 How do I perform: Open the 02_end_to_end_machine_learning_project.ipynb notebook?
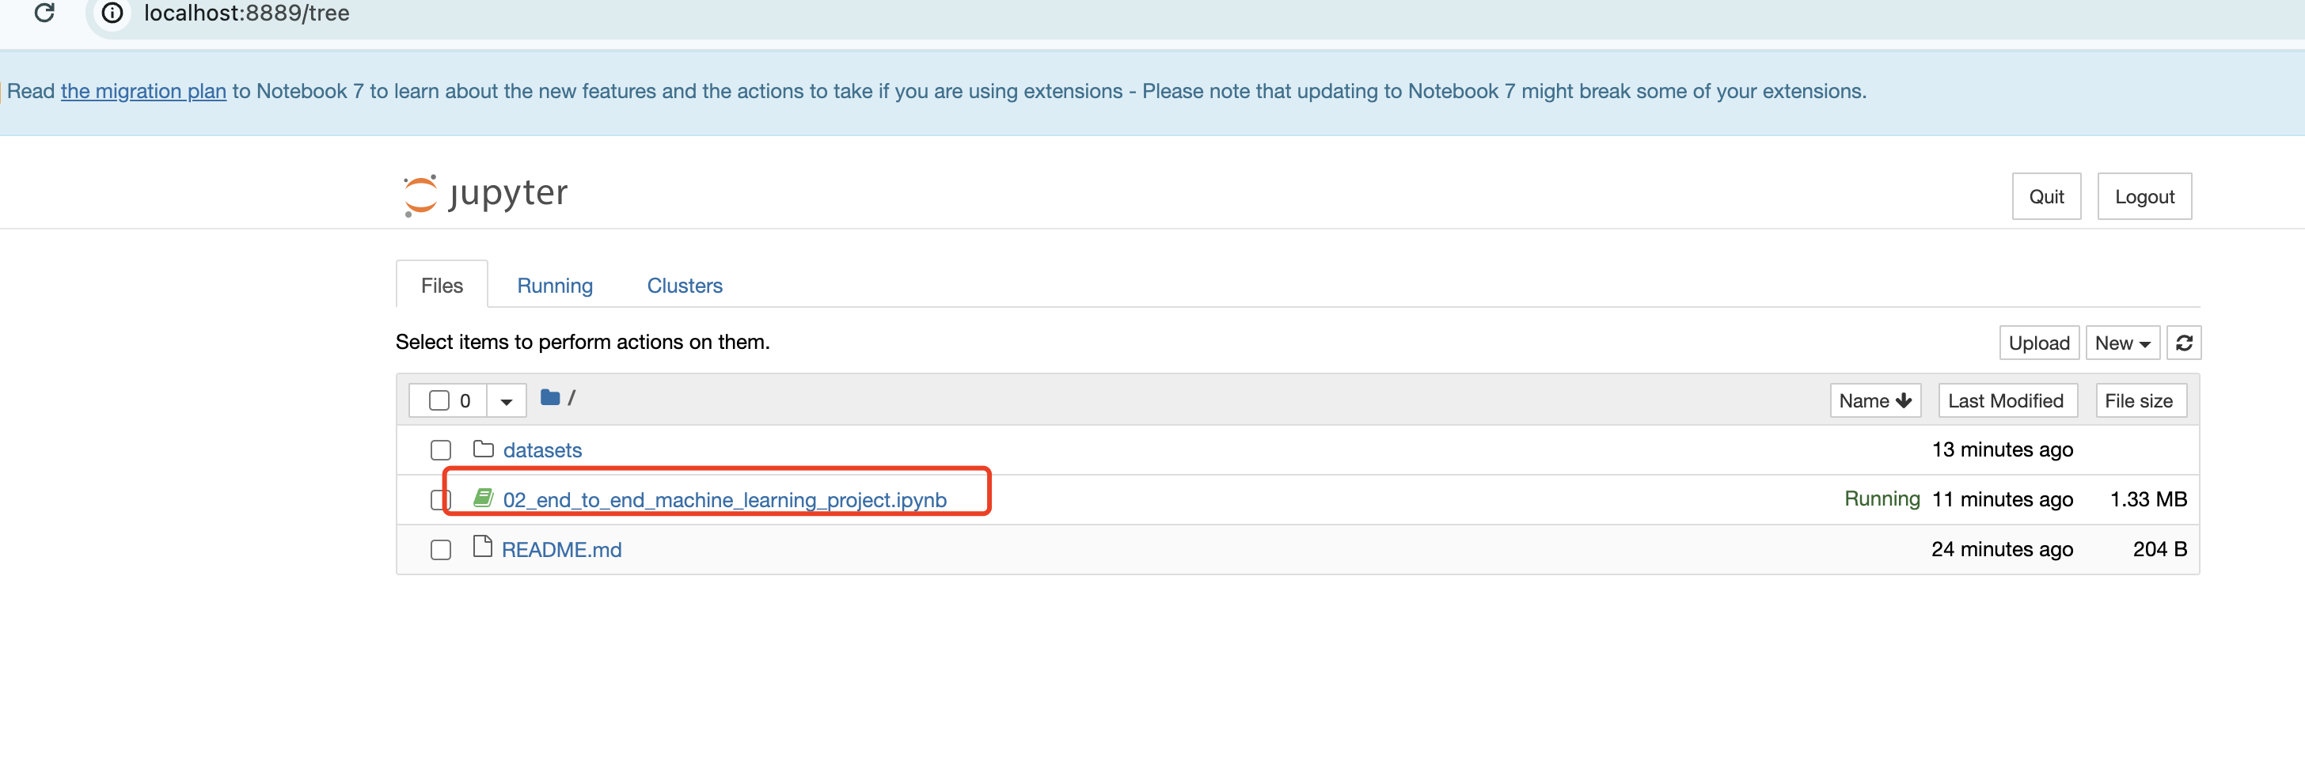(x=725, y=500)
